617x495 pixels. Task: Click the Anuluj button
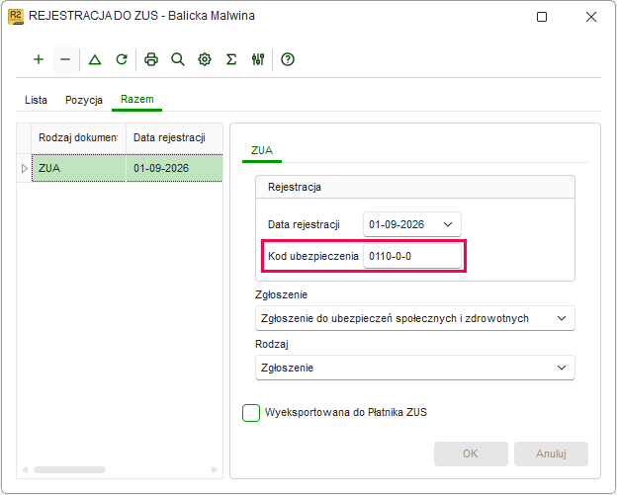(x=551, y=454)
